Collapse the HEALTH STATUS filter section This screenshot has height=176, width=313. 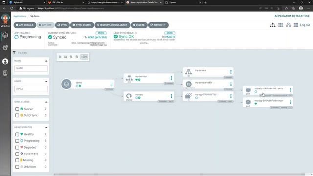[x=46, y=127]
